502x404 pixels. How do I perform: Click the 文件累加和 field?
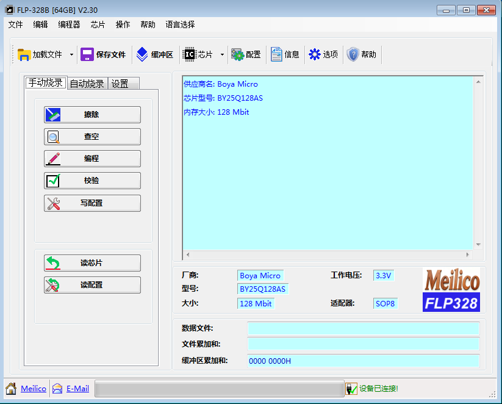pos(364,344)
